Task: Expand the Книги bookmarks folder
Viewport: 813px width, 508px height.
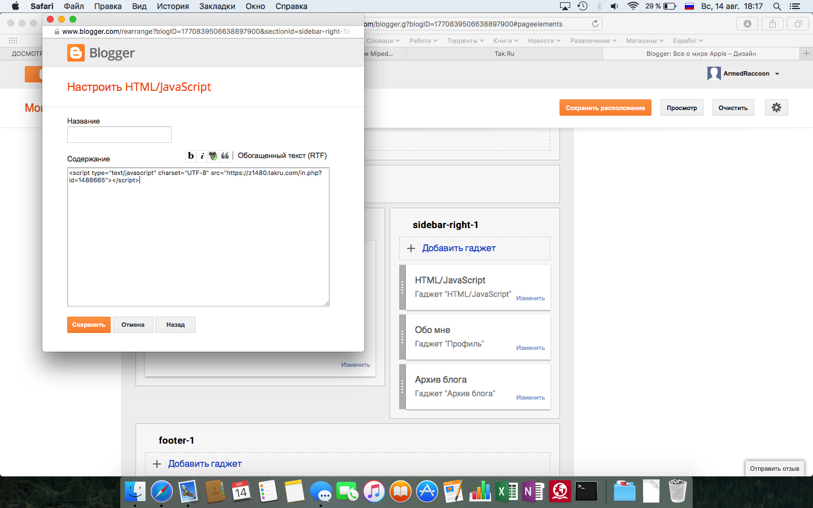Action: [x=506, y=41]
